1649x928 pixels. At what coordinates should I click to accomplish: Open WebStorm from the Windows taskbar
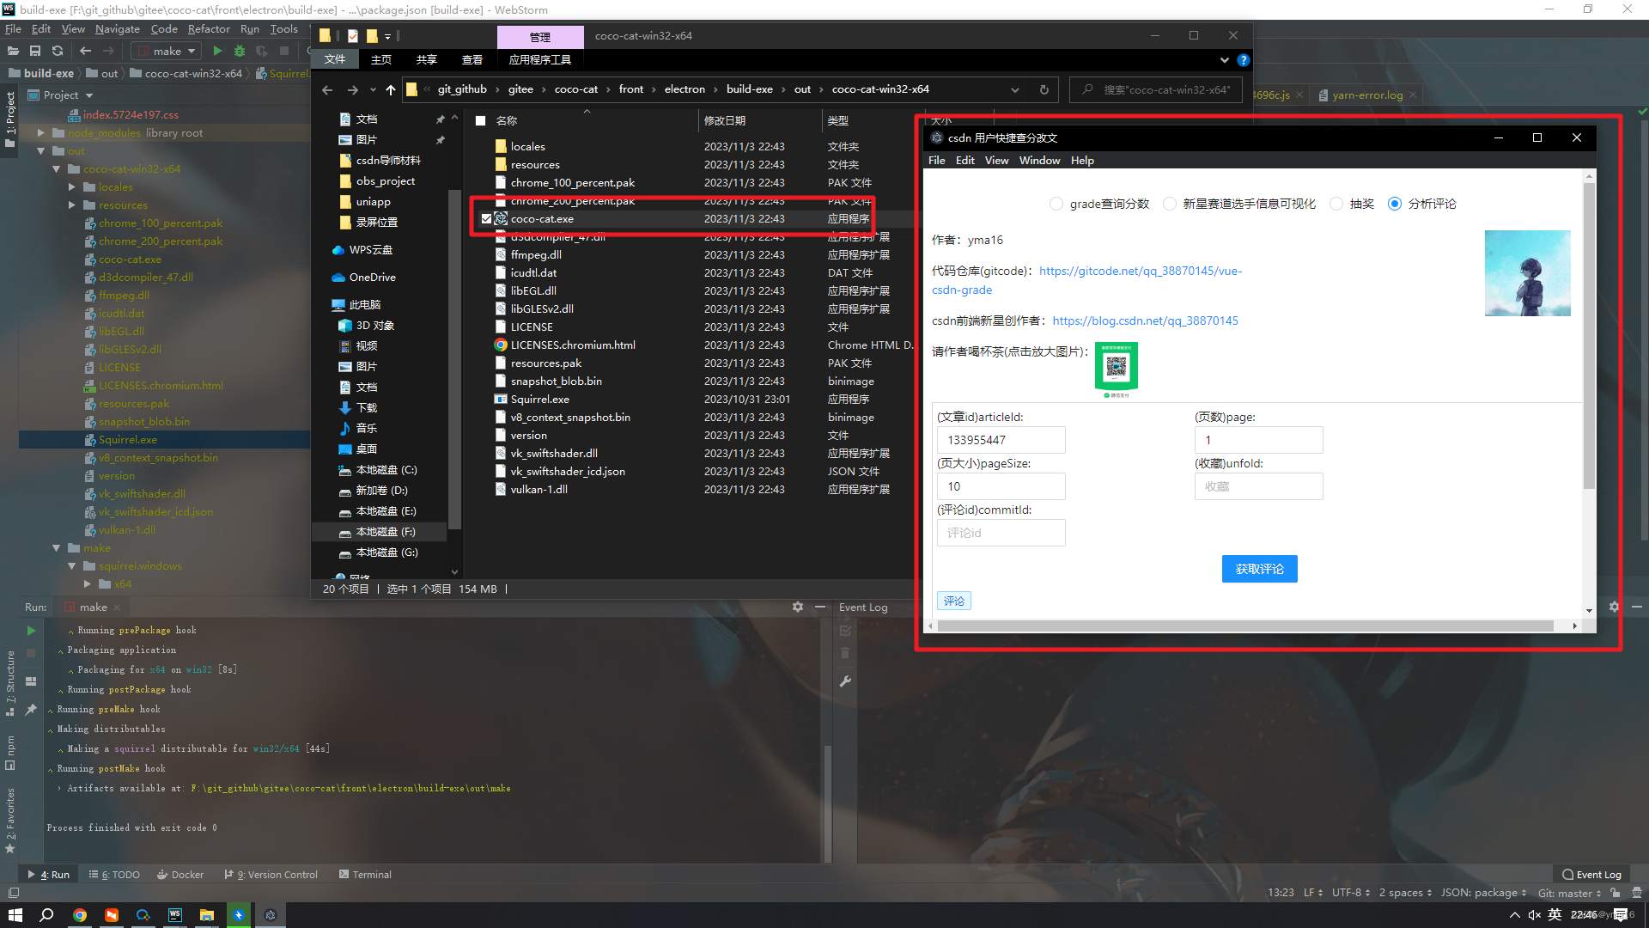[x=175, y=915]
